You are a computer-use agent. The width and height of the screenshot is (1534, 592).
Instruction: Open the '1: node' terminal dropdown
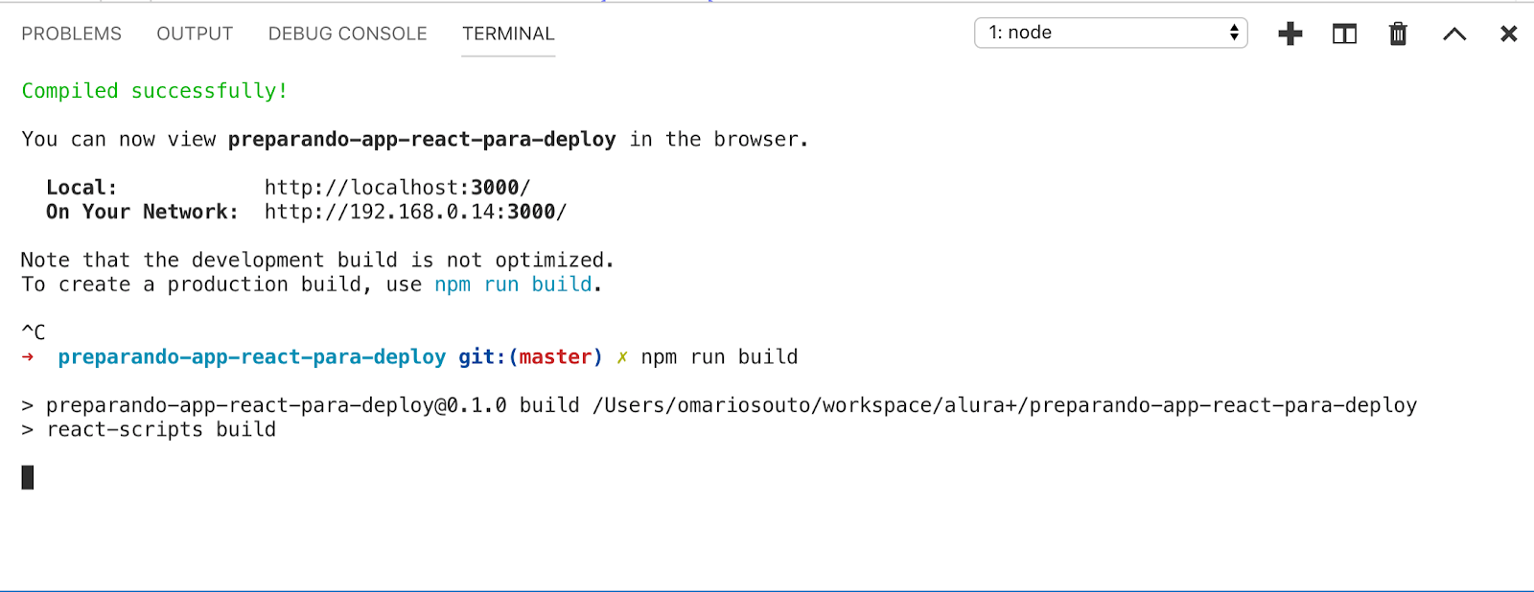click(1110, 33)
